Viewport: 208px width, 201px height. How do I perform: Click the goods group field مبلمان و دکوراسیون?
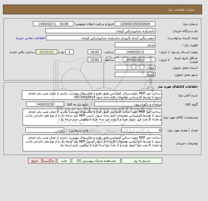[128, 104]
